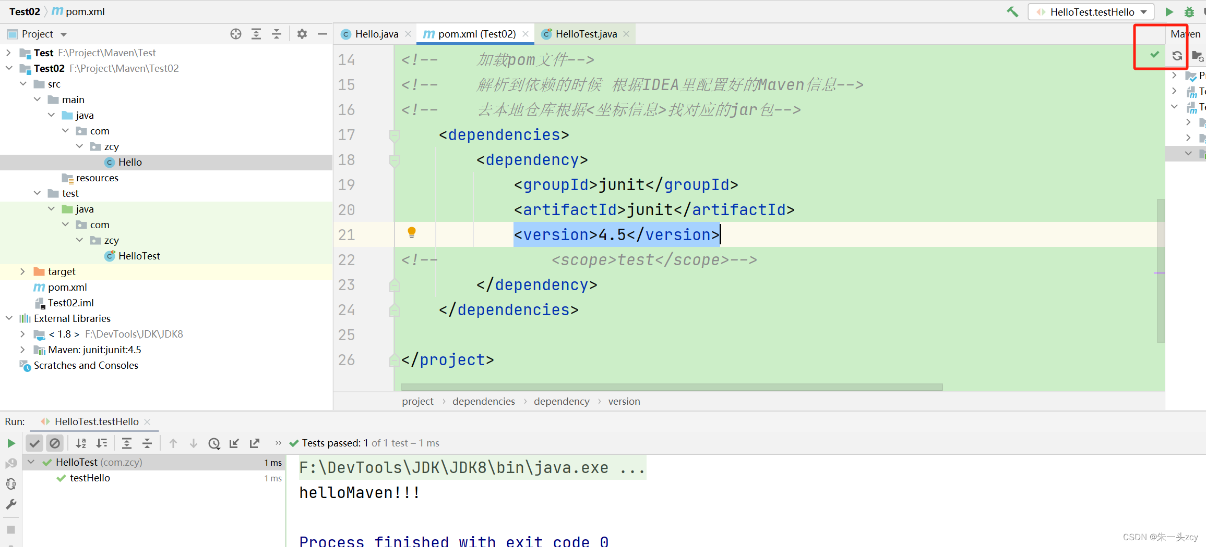
Task: Switch to the HelloTest.java tab
Action: point(586,34)
